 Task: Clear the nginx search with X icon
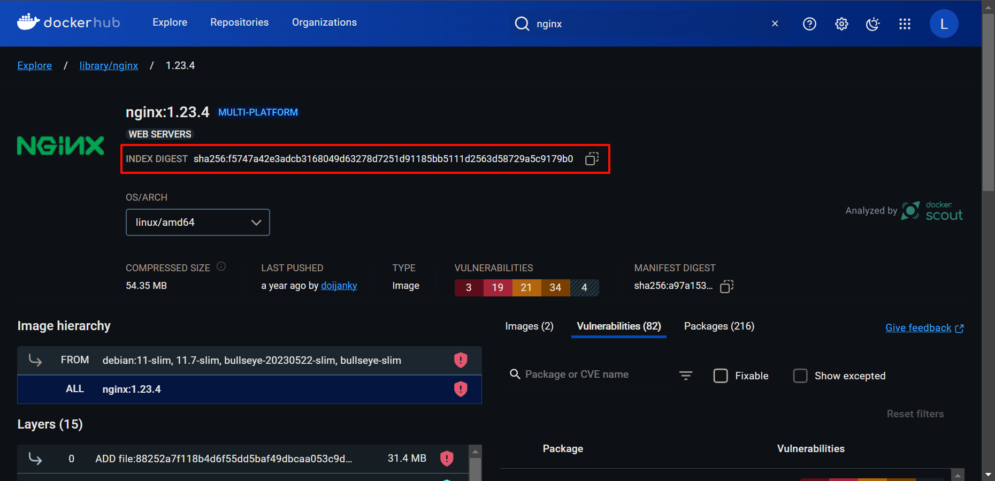pyautogui.click(x=775, y=24)
